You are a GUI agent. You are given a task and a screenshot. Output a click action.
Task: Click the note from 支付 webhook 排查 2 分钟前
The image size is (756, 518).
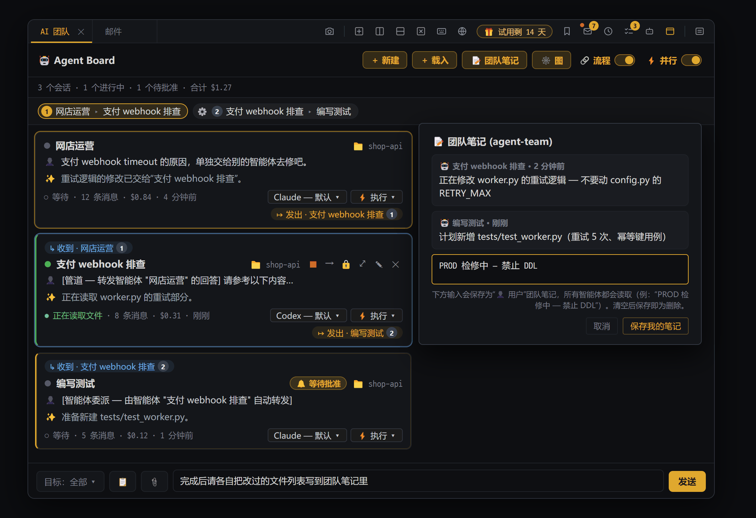(x=560, y=180)
